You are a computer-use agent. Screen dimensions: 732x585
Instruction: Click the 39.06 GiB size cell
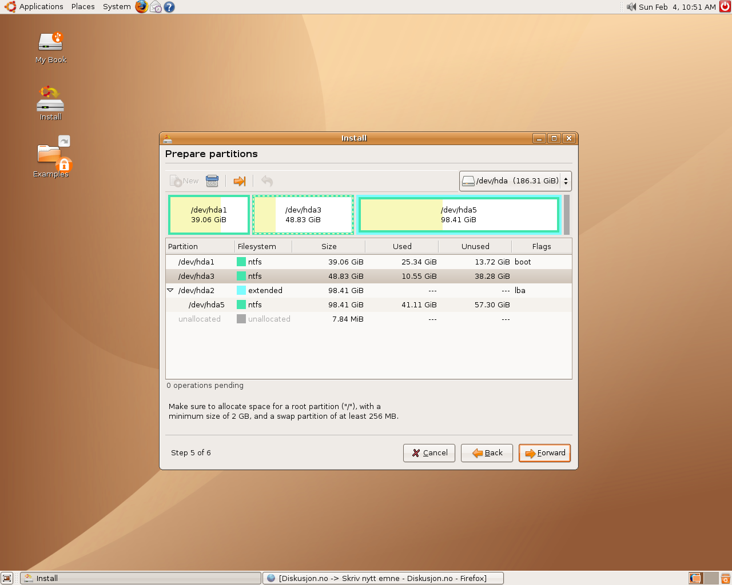click(x=346, y=262)
